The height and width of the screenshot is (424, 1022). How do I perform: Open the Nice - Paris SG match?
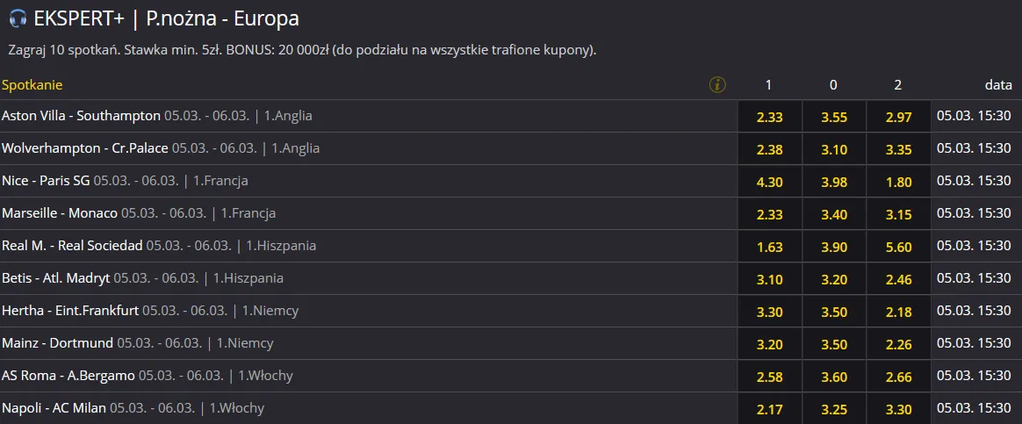coord(46,181)
